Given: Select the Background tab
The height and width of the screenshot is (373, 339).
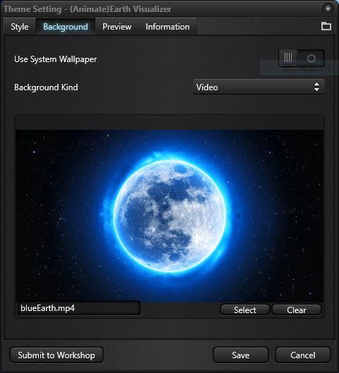Looking at the screenshot, I should [x=66, y=27].
